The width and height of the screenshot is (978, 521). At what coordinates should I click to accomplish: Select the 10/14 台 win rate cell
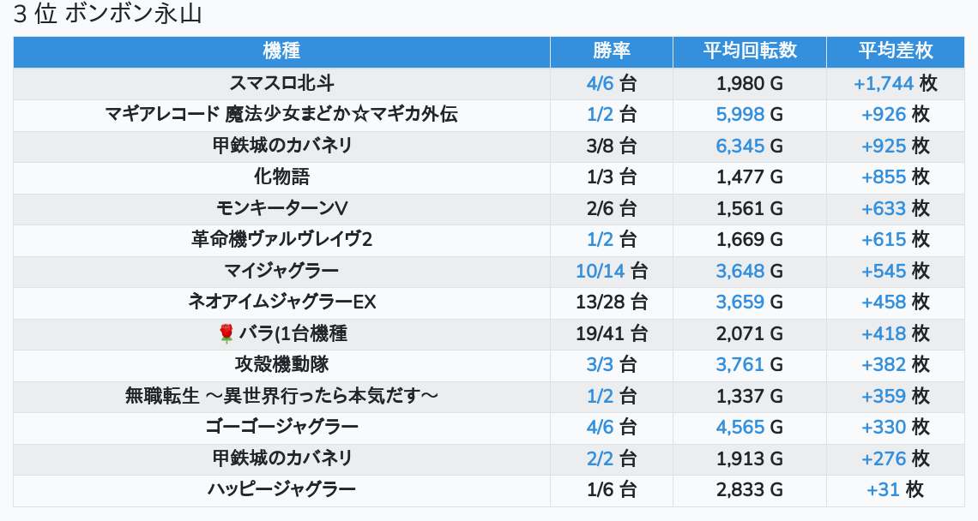pyautogui.click(x=611, y=271)
